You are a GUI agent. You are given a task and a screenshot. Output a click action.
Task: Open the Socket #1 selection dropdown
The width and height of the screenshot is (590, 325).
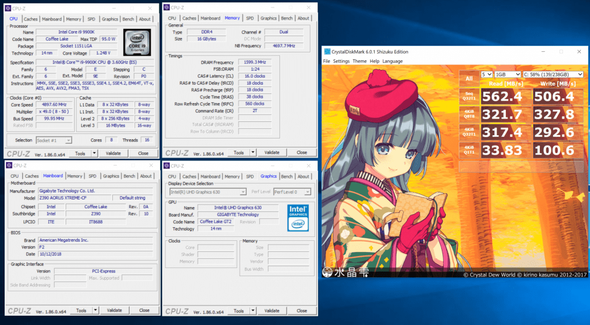(54, 140)
